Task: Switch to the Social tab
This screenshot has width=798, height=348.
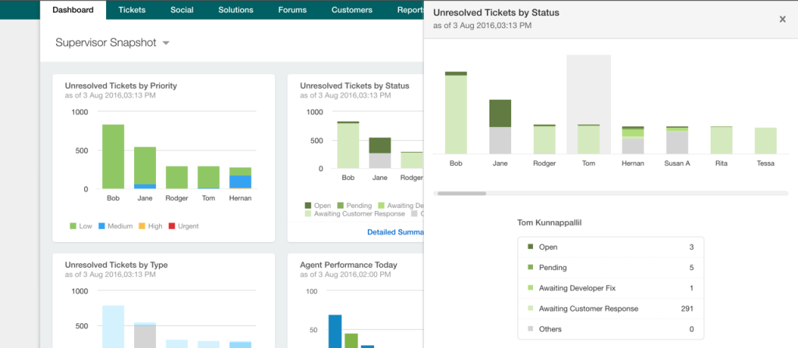Action: click(182, 10)
